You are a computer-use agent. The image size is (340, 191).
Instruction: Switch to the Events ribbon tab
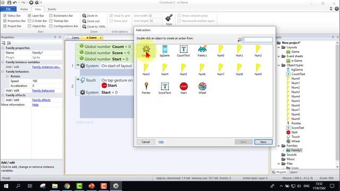(52, 9)
